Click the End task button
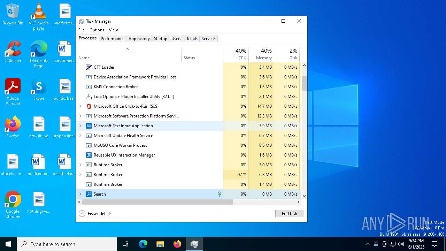This screenshot has width=446, height=251. (x=290, y=214)
